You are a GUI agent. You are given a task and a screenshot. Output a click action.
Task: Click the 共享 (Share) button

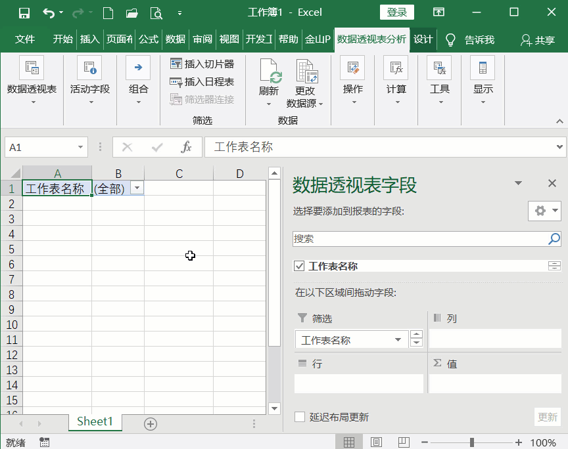click(538, 40)
